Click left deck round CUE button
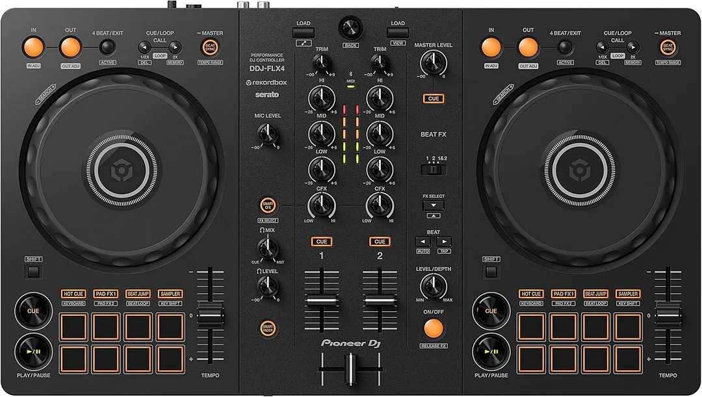This screenshot has height=397, width=702. tap(34, 311)
